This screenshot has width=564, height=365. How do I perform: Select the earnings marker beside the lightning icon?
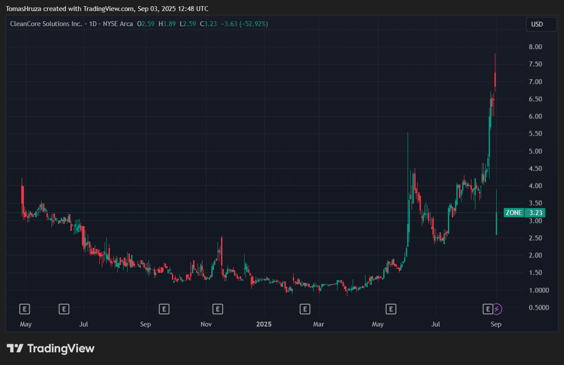488,309
